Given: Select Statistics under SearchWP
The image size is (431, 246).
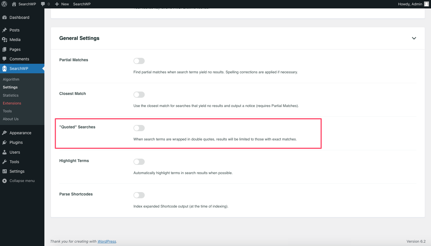Looking at the screenshot, I should click(x=10, y=95).
